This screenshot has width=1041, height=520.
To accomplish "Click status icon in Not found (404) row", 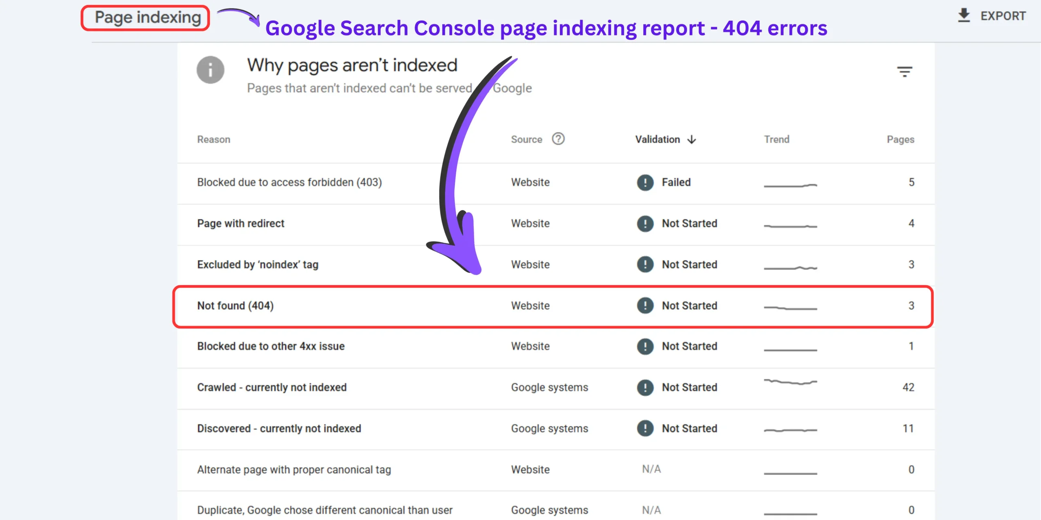I will tap(645, 305).
